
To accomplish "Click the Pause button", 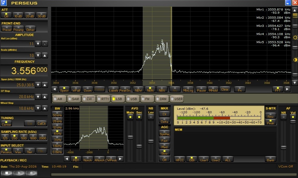I will point(201,89).
